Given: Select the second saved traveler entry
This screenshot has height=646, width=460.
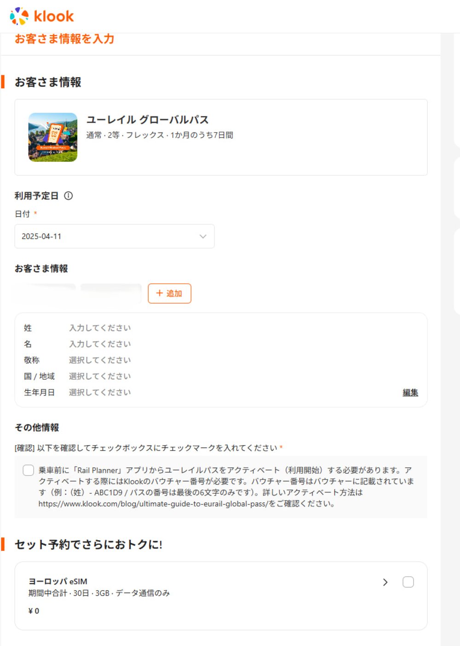Looking at the screenshot, I should (110, 293).
